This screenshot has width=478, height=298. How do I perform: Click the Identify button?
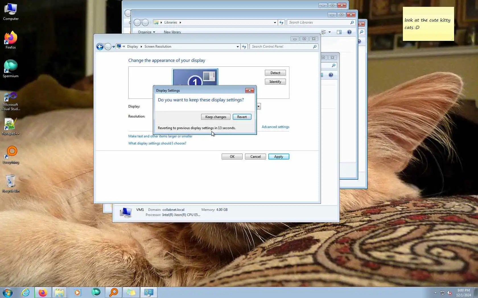(275, 82)
